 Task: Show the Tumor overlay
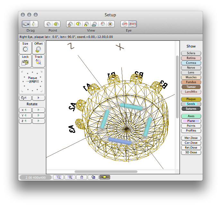pyautogui.click(x=191, y=87)
